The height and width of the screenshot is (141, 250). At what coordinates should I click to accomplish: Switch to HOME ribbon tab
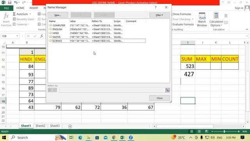(x=20, y=8)
